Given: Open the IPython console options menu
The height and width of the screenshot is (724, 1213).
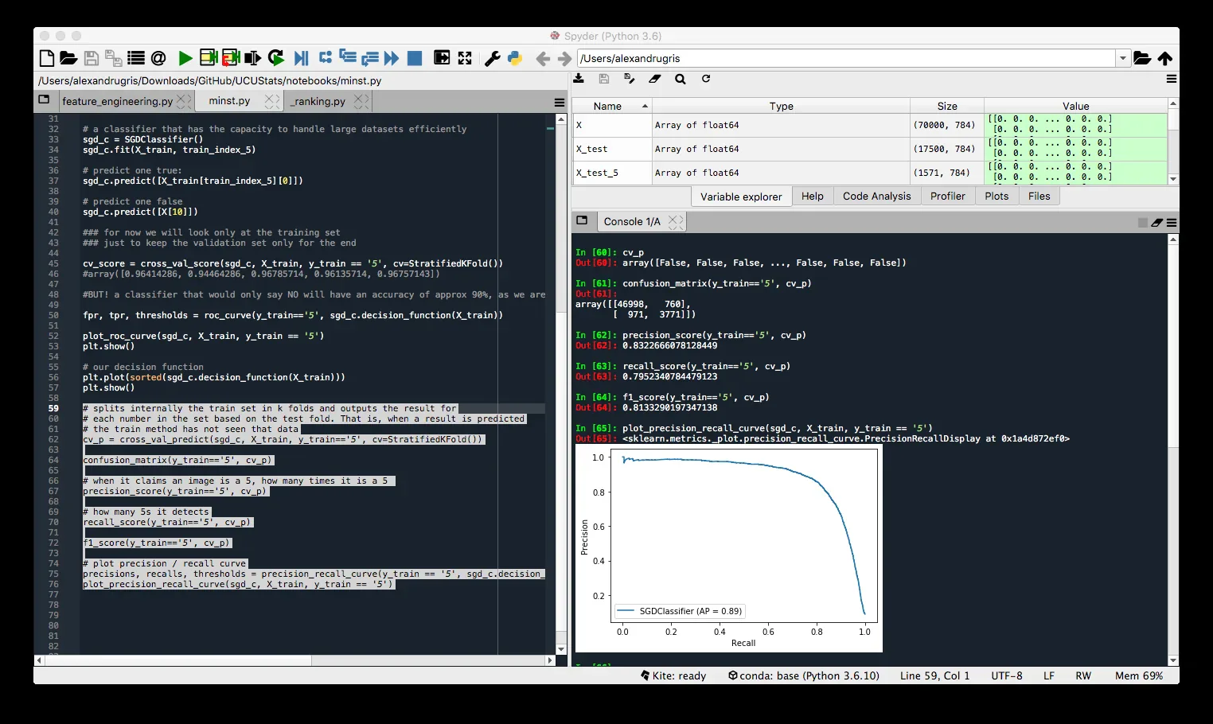Looking at the screenshot, I should 1172,223.
